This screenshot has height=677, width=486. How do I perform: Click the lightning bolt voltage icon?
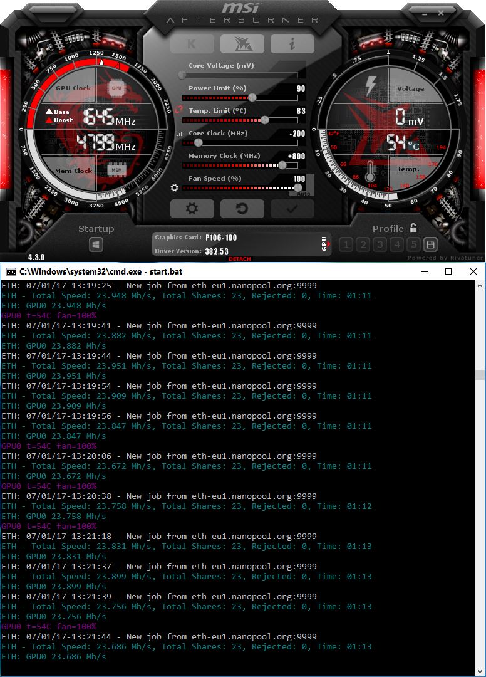(370, 85)
